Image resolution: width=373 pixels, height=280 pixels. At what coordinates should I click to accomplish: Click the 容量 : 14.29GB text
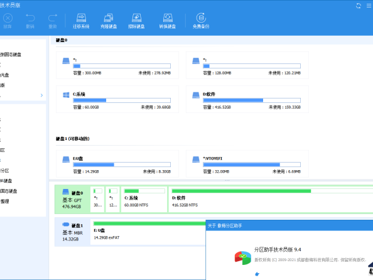coord(86,171)
